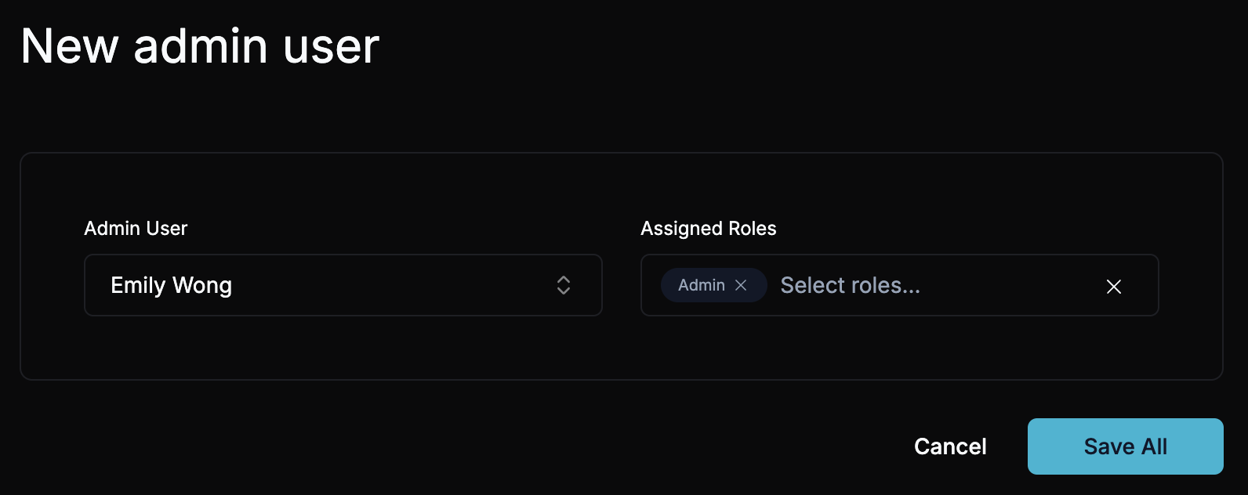Click the Admin User field label
This screenshot has width=1248, height=495.
(136, 229)
